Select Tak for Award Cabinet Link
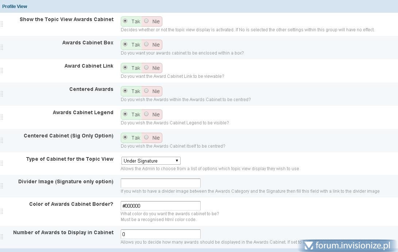The image size is (398, 252). coord(125,68)
